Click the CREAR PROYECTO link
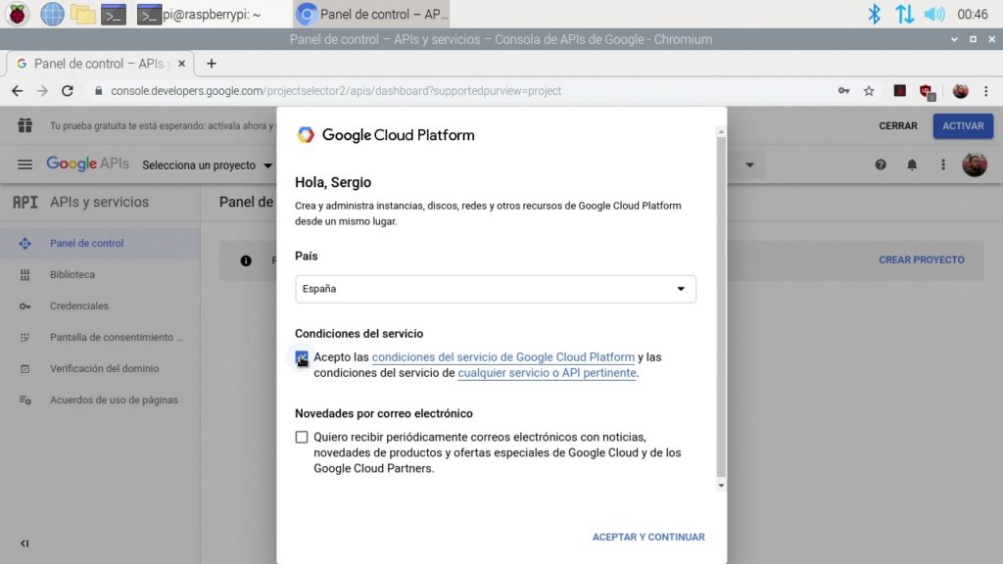The height and width of the screenshot is (564, 1003). [921, 259]
